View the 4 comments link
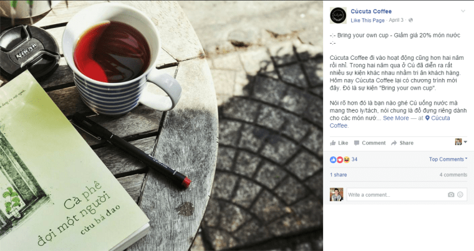This screenshot has height=251, width=474. pos(453,174)
